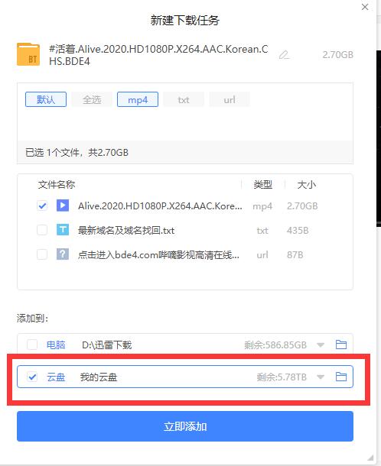Click the task name #活着.Alive.2020 title text

(158, 55)
